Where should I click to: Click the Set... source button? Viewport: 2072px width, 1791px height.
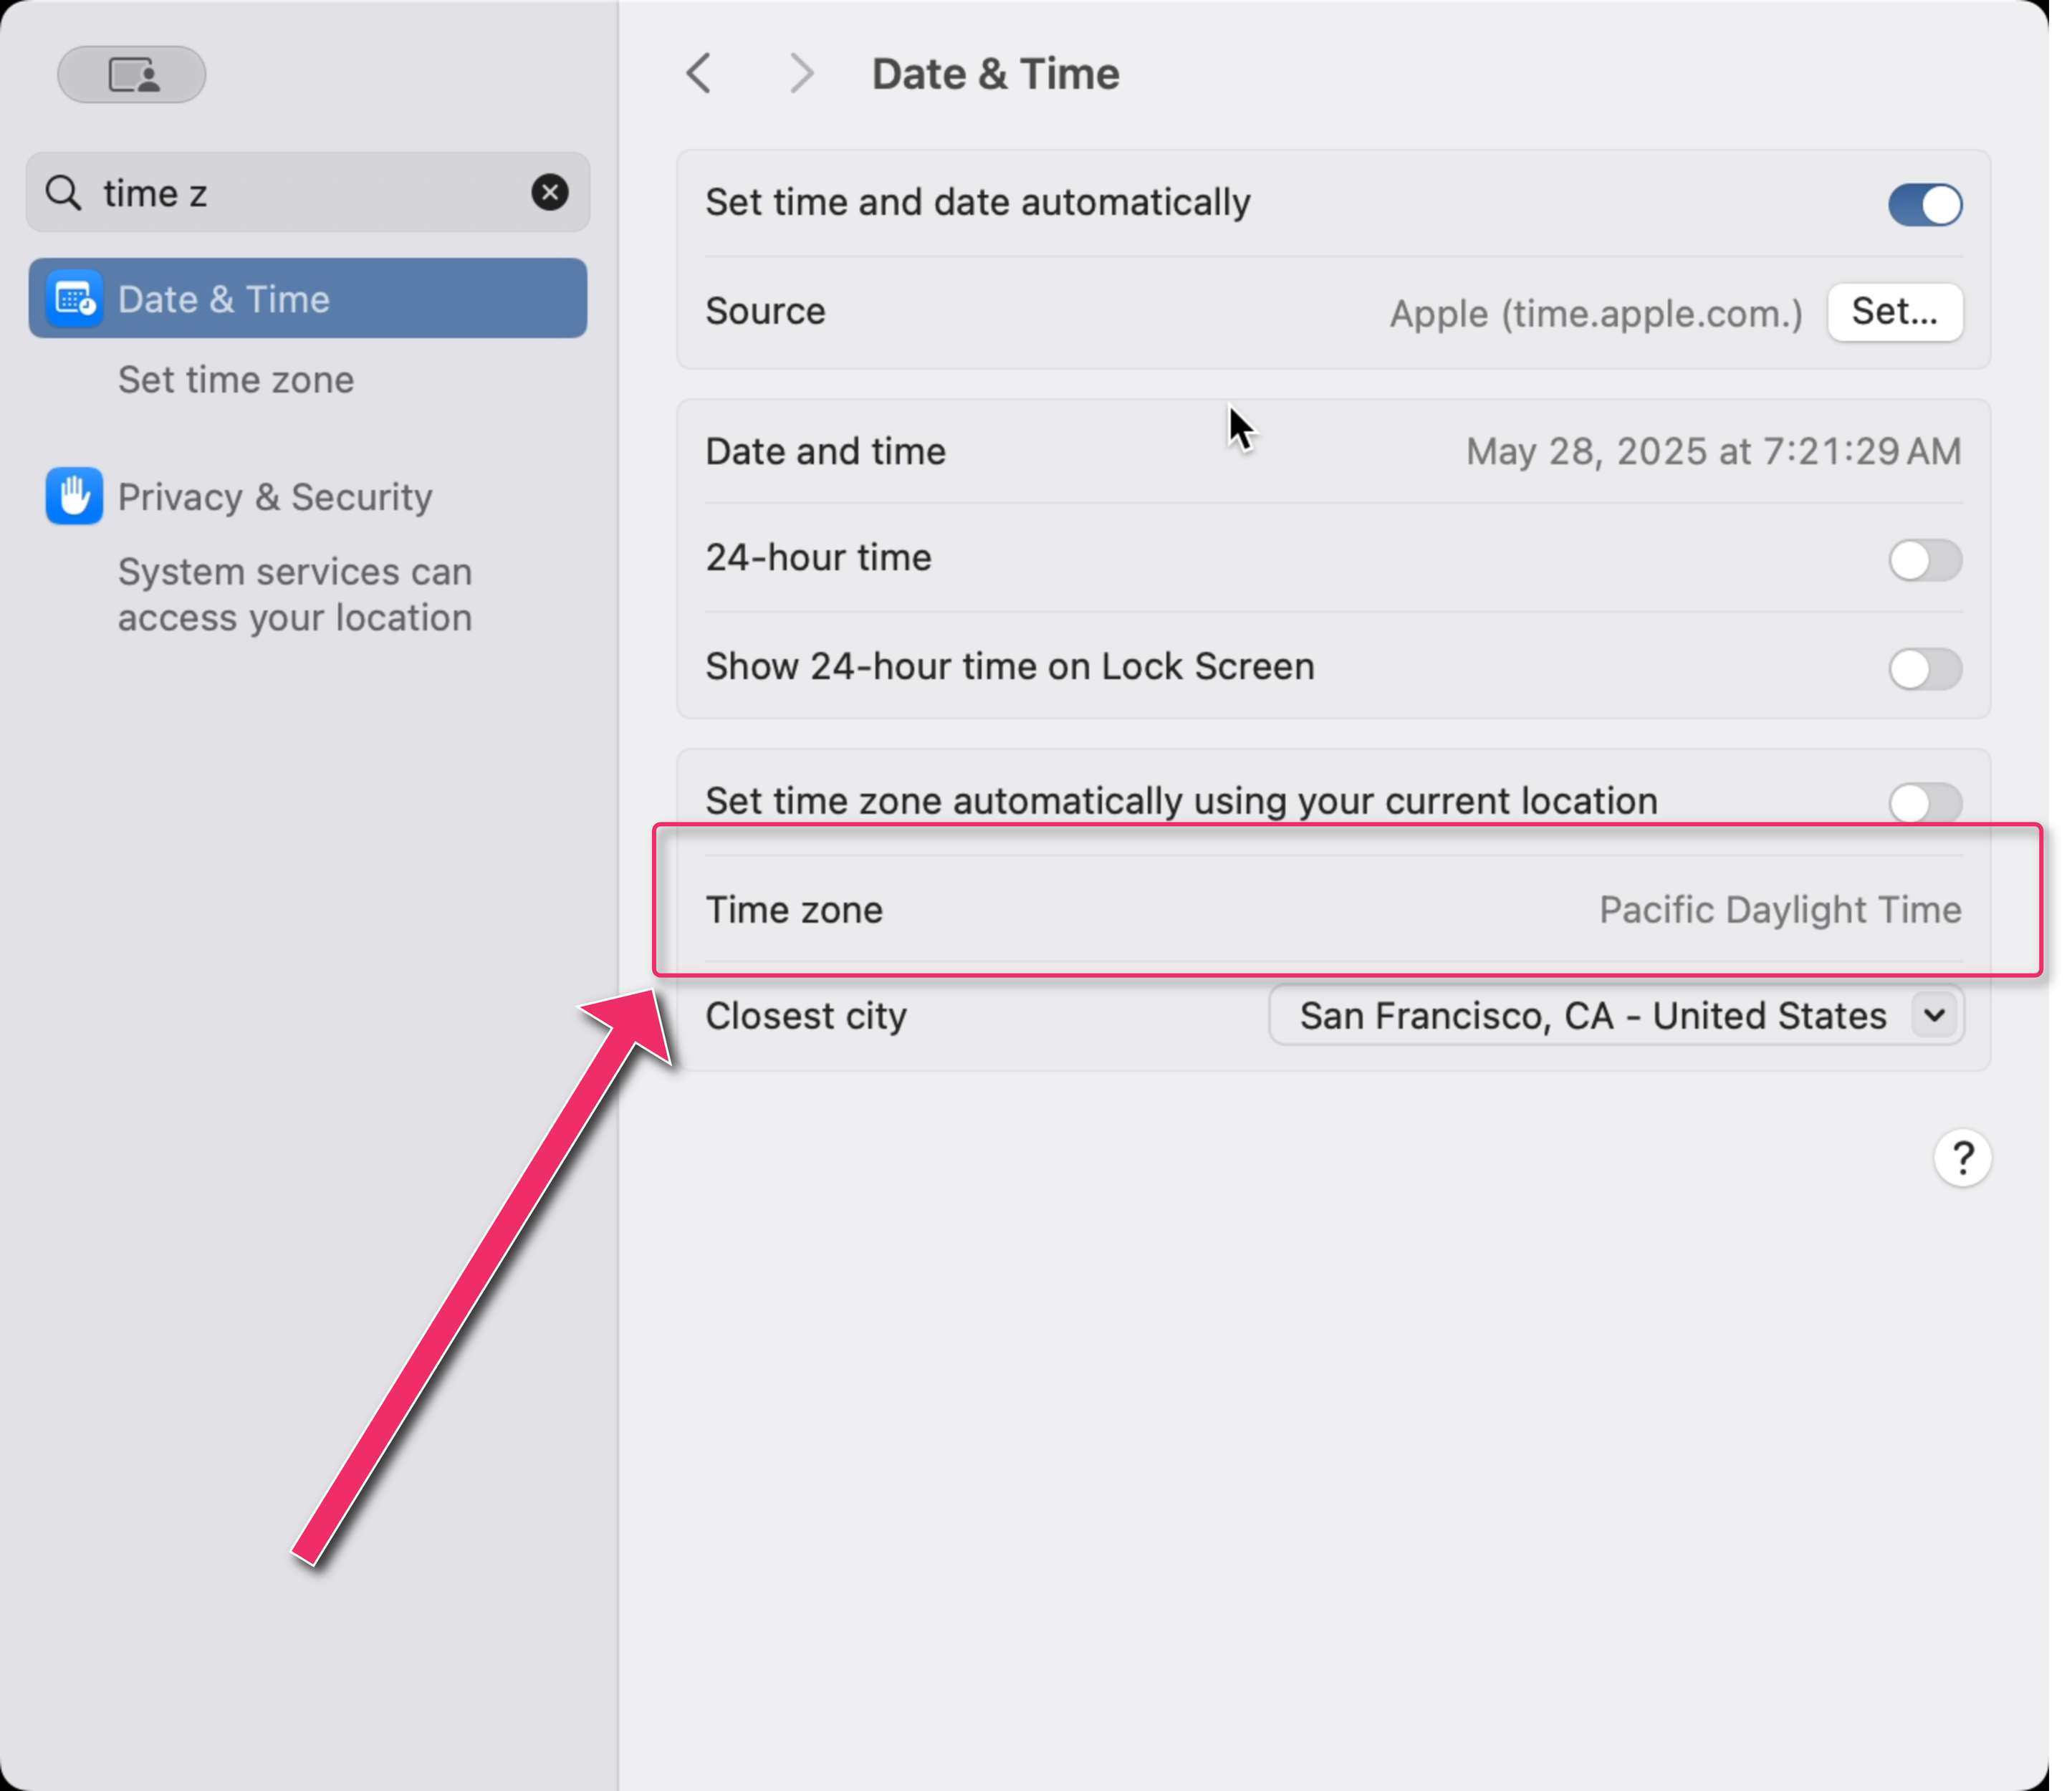1894,312
